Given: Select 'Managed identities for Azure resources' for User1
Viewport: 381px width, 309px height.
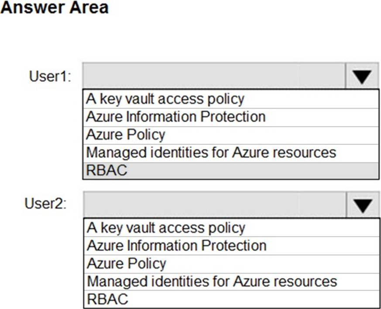Looking at the screenshot, I should (211, 152).
